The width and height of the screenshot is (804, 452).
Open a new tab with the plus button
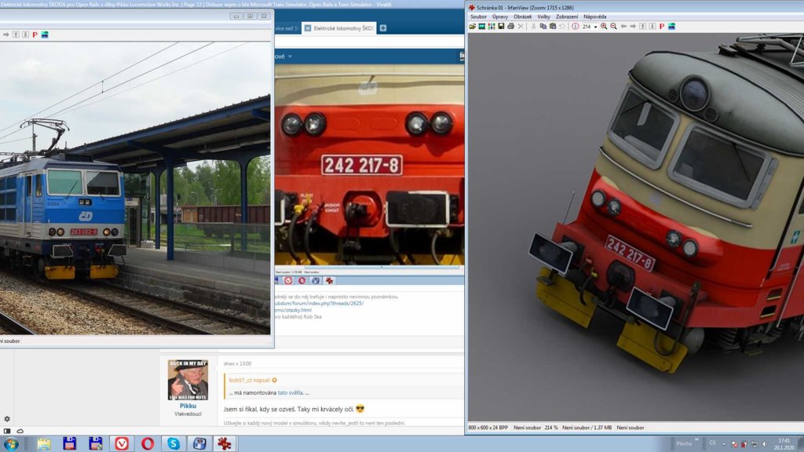(x=382, y=28)
